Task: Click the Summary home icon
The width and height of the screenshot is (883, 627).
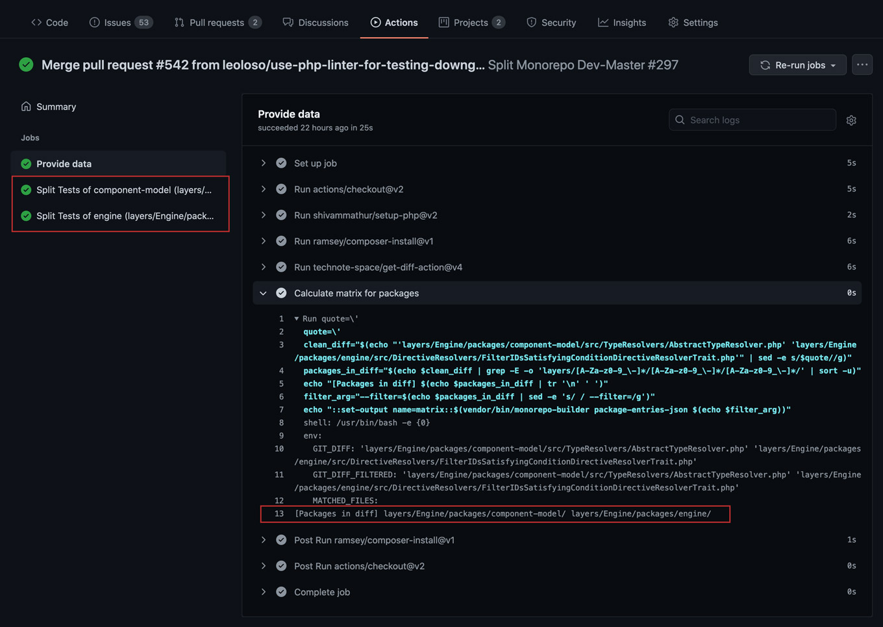Action: (x=26, y=106)
